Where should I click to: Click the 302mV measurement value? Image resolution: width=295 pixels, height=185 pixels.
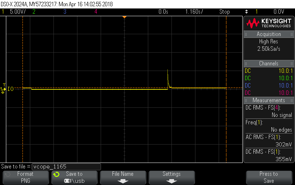(284, 144)
